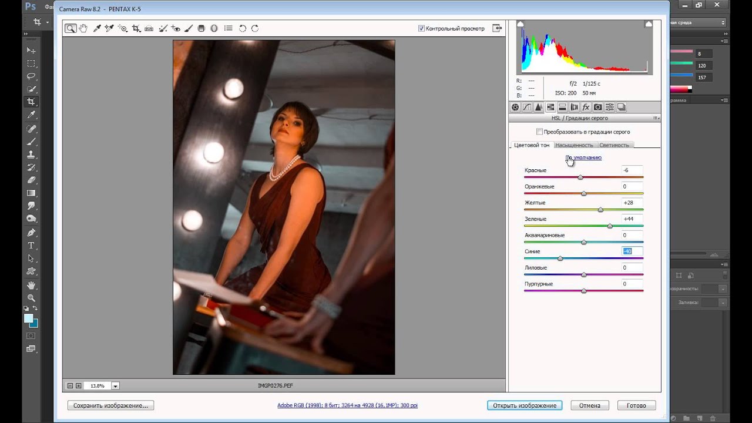Click the 'Аквамариновые' value field
This screenshot has height=423, width=752.
pyautogui.click(x=632, y=235)
